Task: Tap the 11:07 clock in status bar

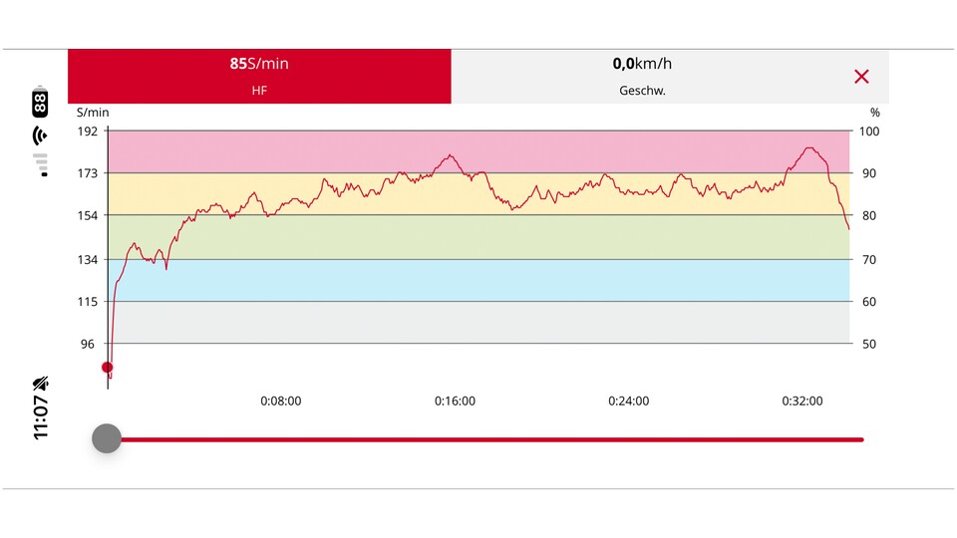Action: [40, 417]
